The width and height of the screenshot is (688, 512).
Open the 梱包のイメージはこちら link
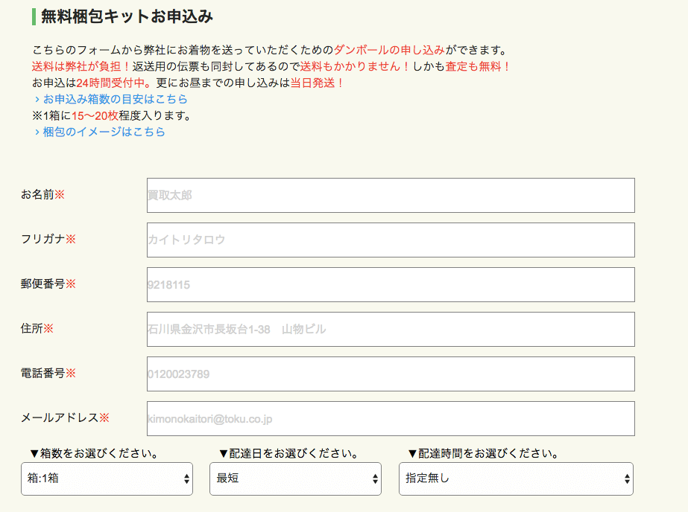pyautogui.click(x=104, y=132)
